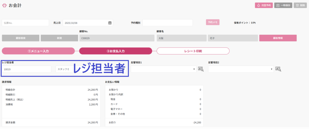Open the 予約メモ button

coord(212,22)
